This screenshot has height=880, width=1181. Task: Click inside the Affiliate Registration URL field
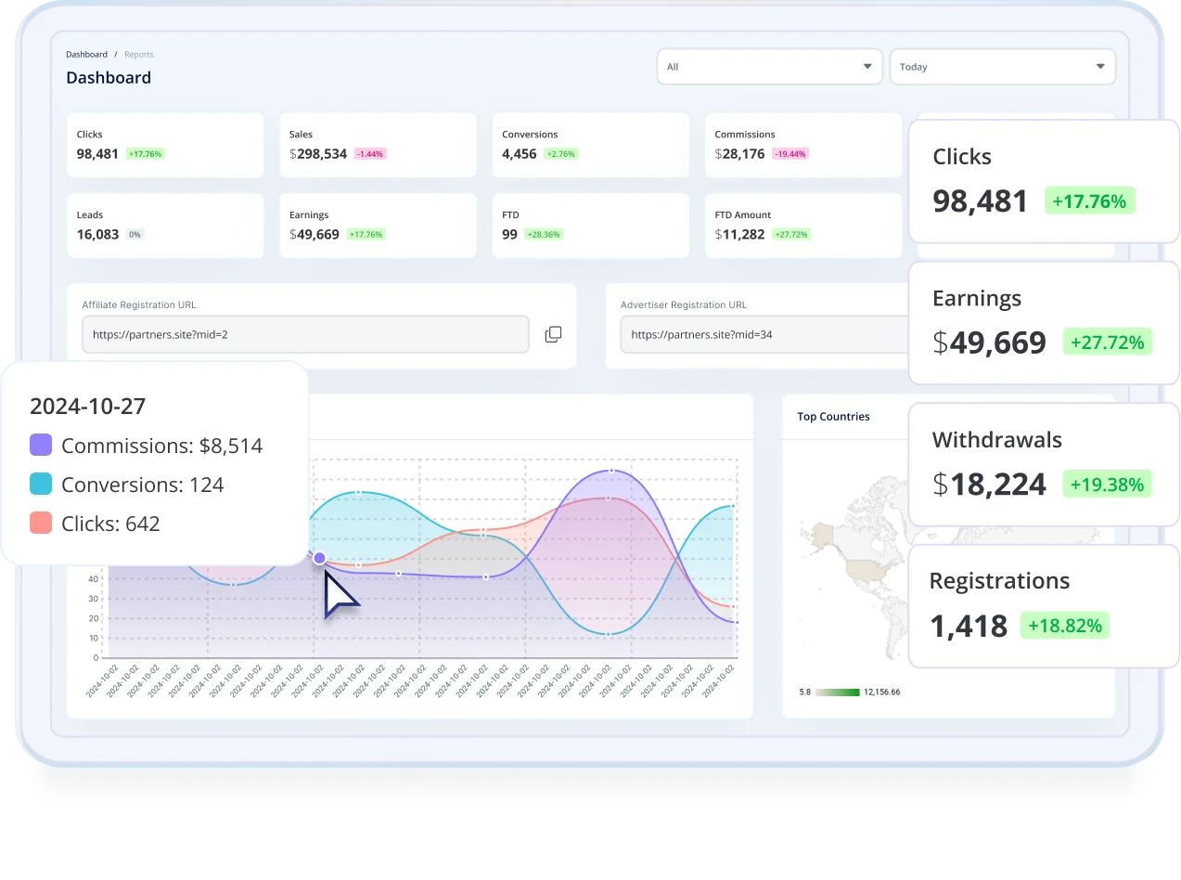305,334
